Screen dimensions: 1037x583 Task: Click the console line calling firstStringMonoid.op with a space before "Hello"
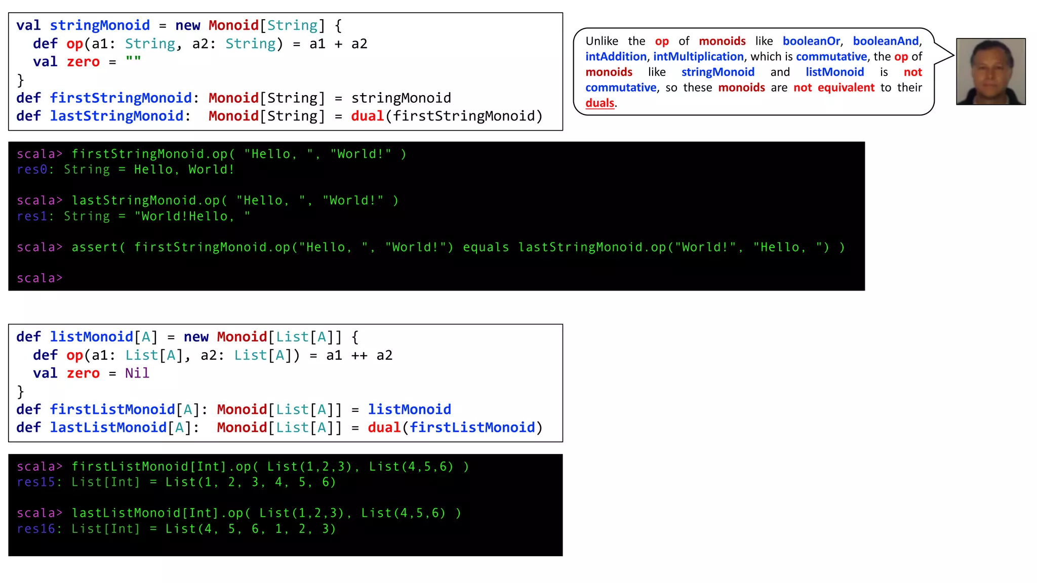pyautogui.click(x=212, y=154)
